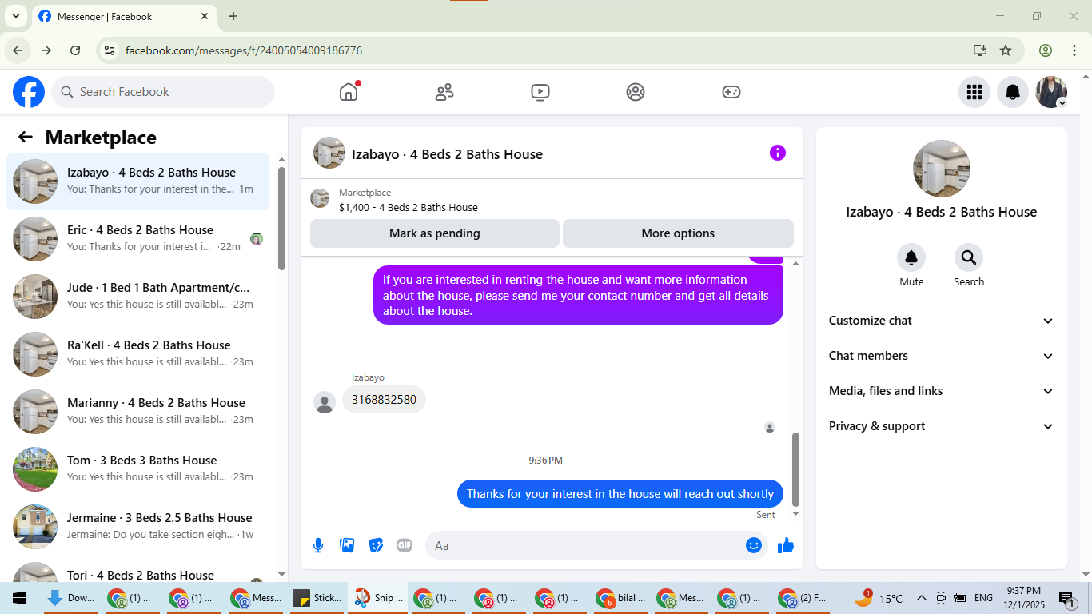Screen dimensions: 1092x614
Task: Open Gaming icon in top navigation
Action: (731, 92)
